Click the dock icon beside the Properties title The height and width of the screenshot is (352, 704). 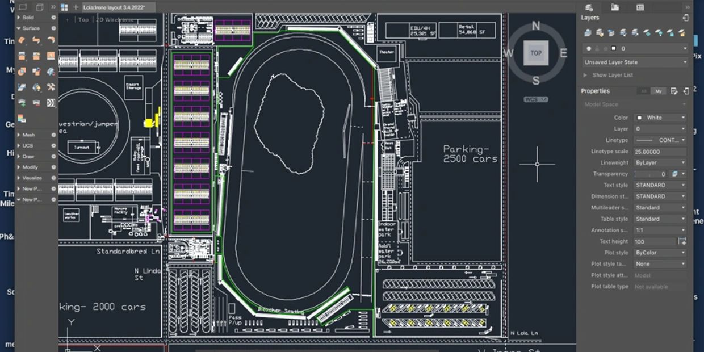686,90
